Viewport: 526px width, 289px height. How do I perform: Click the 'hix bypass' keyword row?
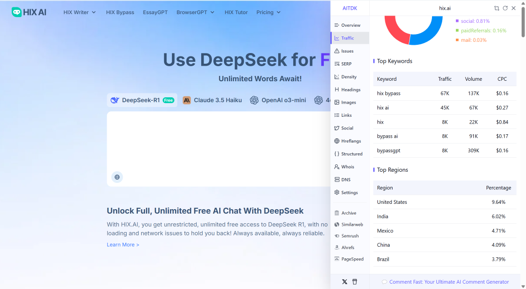point(445,93)
